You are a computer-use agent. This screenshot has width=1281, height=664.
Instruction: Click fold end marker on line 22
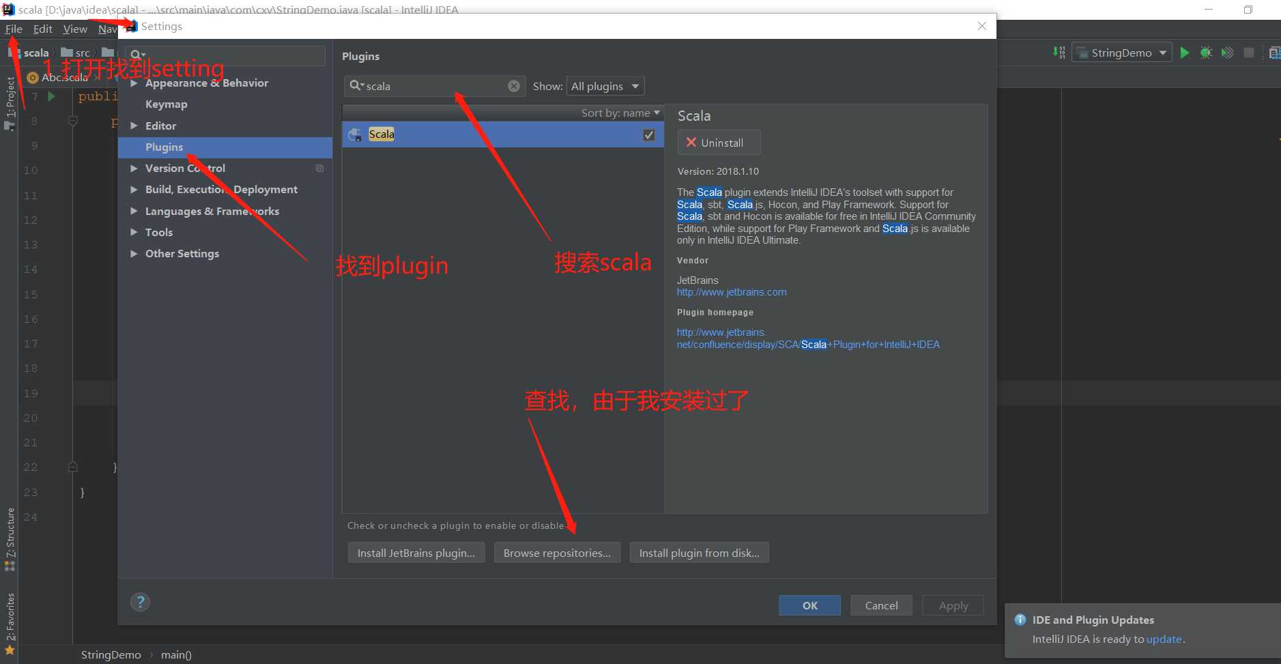click(x=73, y=467)
